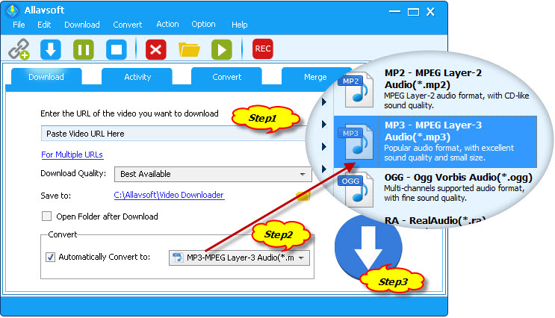Delete item using the red X icon
This screenshot has width=555, height=318.
(x=156, y=50)
